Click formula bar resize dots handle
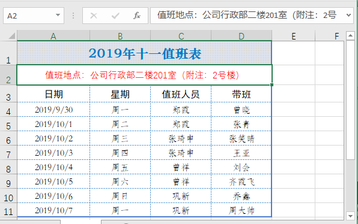The image size is (358, 224). click(73, 16)
